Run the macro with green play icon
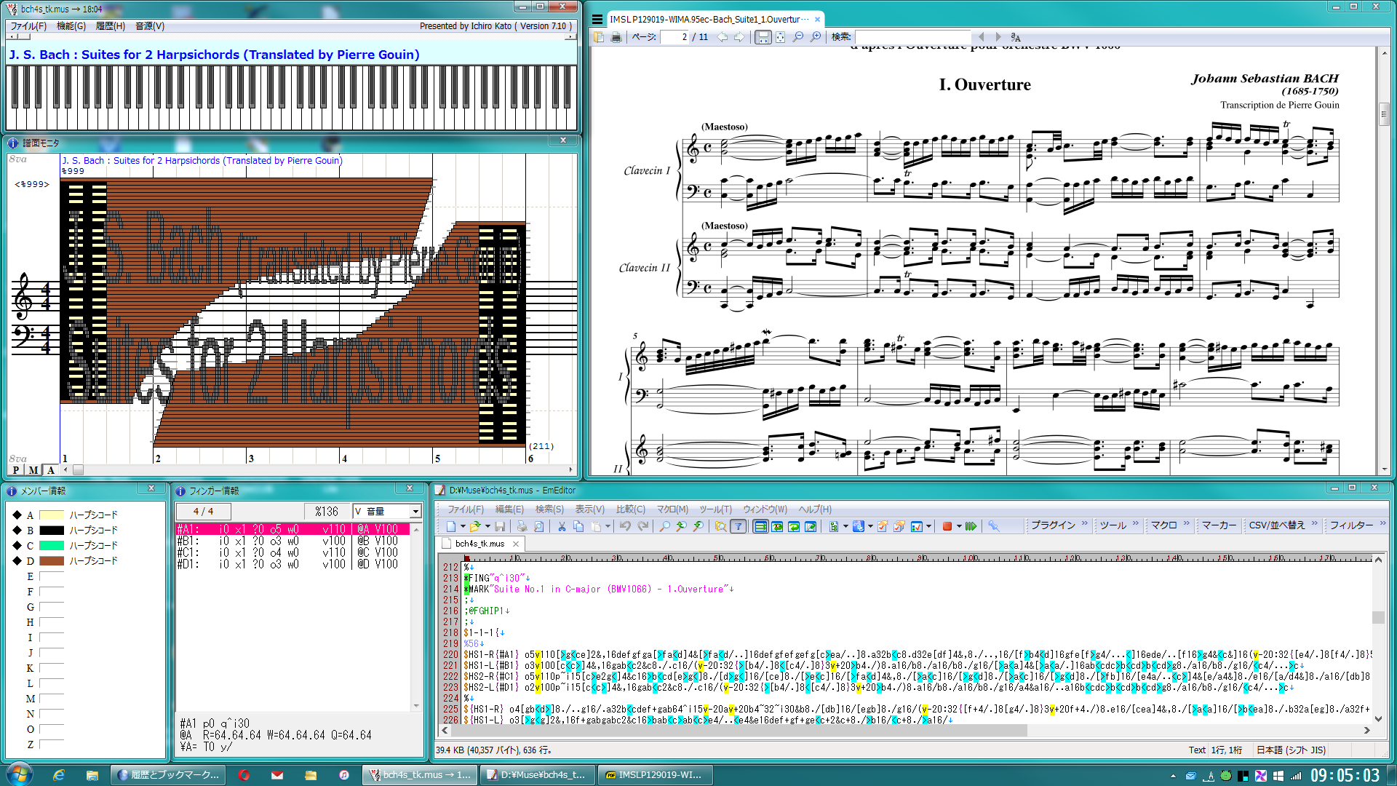Viewport: 1397px width, 786px height. tap(971, 526)
